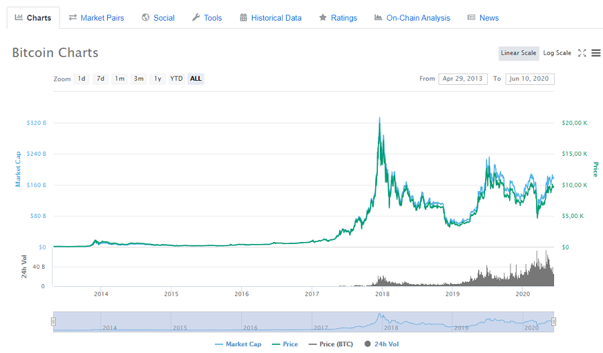
Task: Toggle 24h Vol series in legend
Action: [x=381, y=344]
